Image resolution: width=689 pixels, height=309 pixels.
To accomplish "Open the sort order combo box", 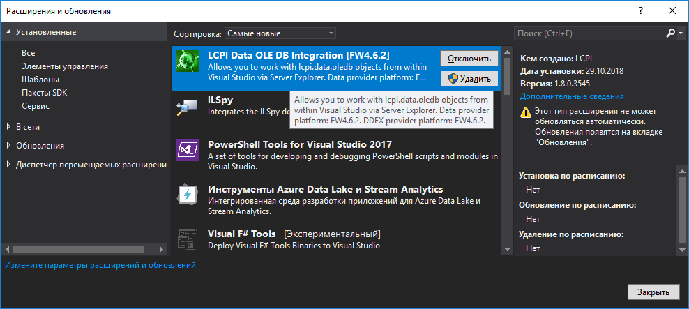I will [280, 33].
